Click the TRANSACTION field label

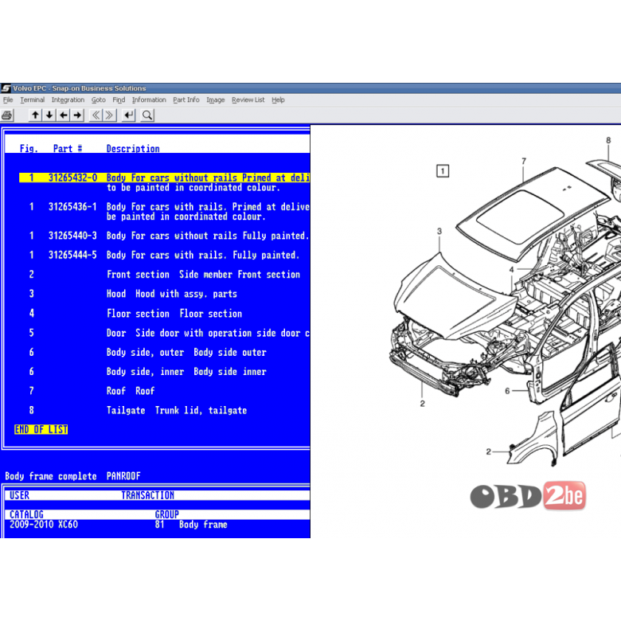click(148, 495)
